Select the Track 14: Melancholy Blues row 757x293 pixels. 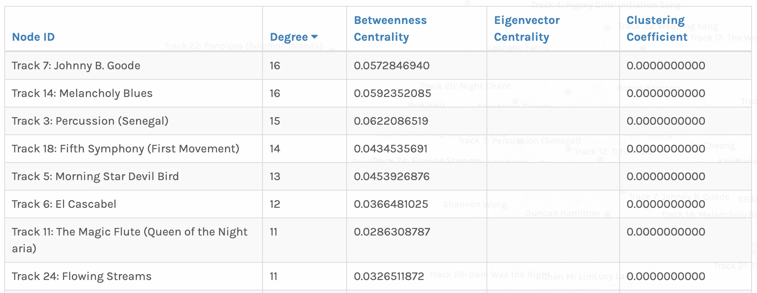82,93
